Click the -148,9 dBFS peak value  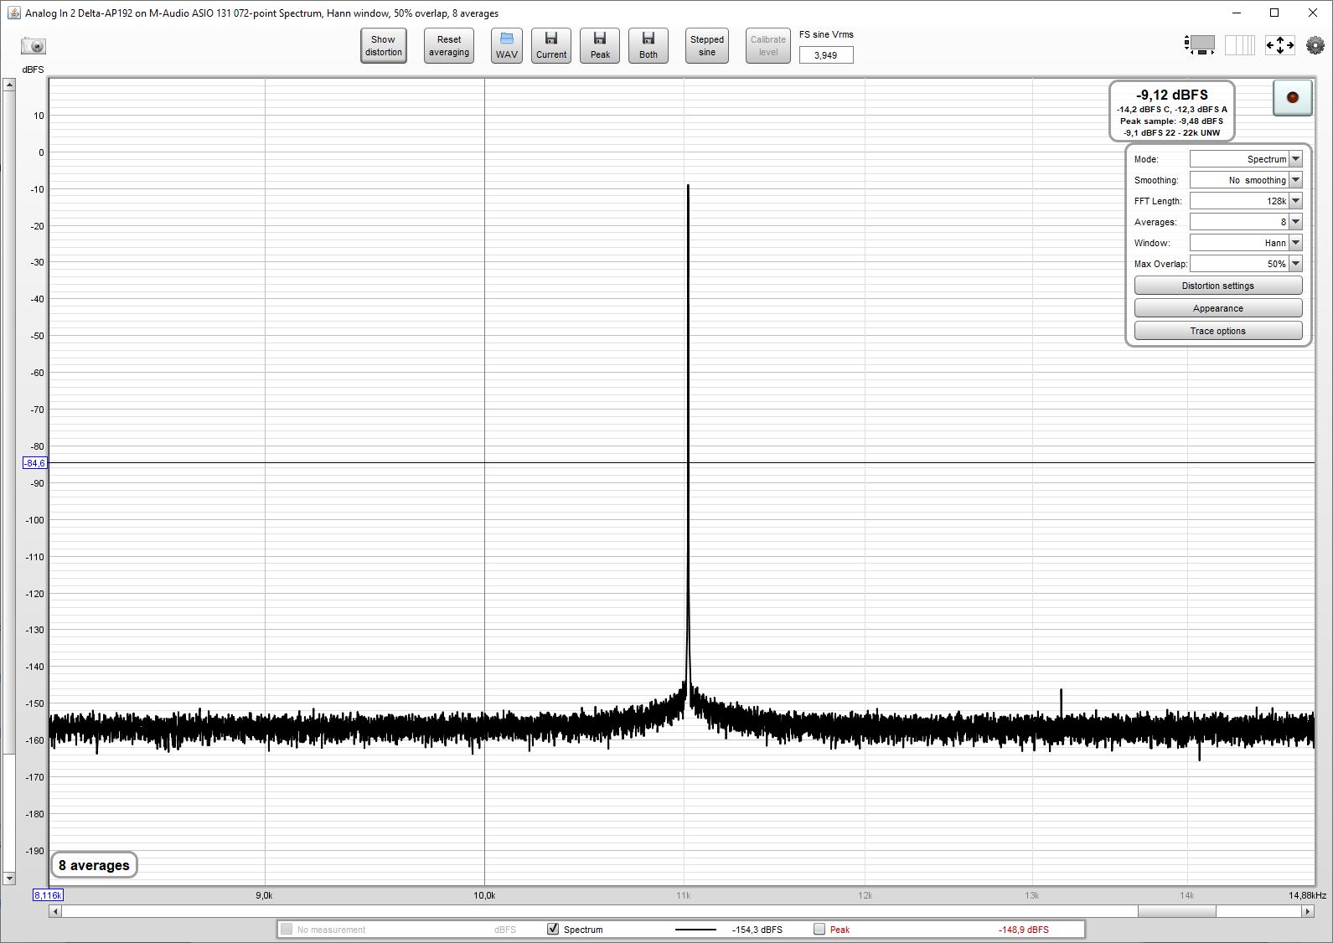pyautogui.click(x=1023, y=930)
